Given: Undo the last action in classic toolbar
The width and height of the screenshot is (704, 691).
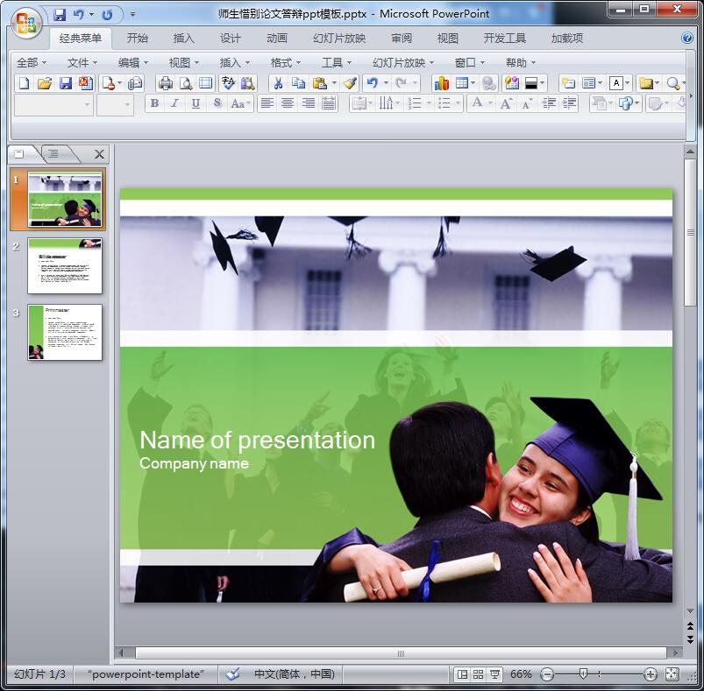Looking at the screenshot, I should [373, 83].
